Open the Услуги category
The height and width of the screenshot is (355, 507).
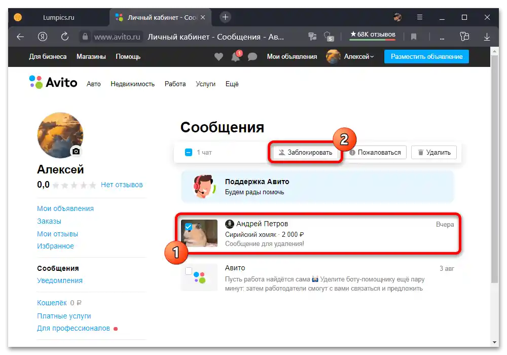pyautogui.click(x=206, y=84)
